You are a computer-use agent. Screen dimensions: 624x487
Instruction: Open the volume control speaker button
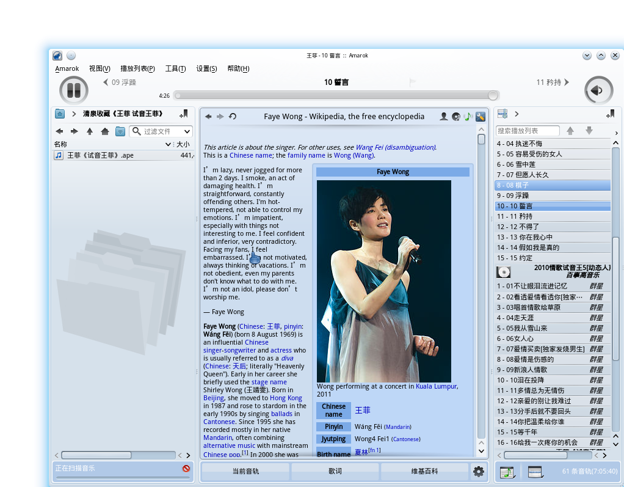click(598, 90)
